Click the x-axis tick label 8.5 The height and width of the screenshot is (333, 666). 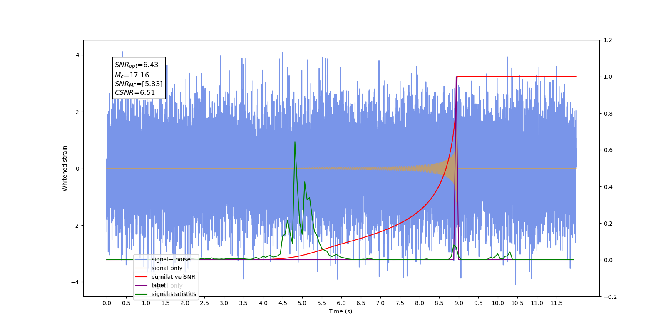(439, 303)
